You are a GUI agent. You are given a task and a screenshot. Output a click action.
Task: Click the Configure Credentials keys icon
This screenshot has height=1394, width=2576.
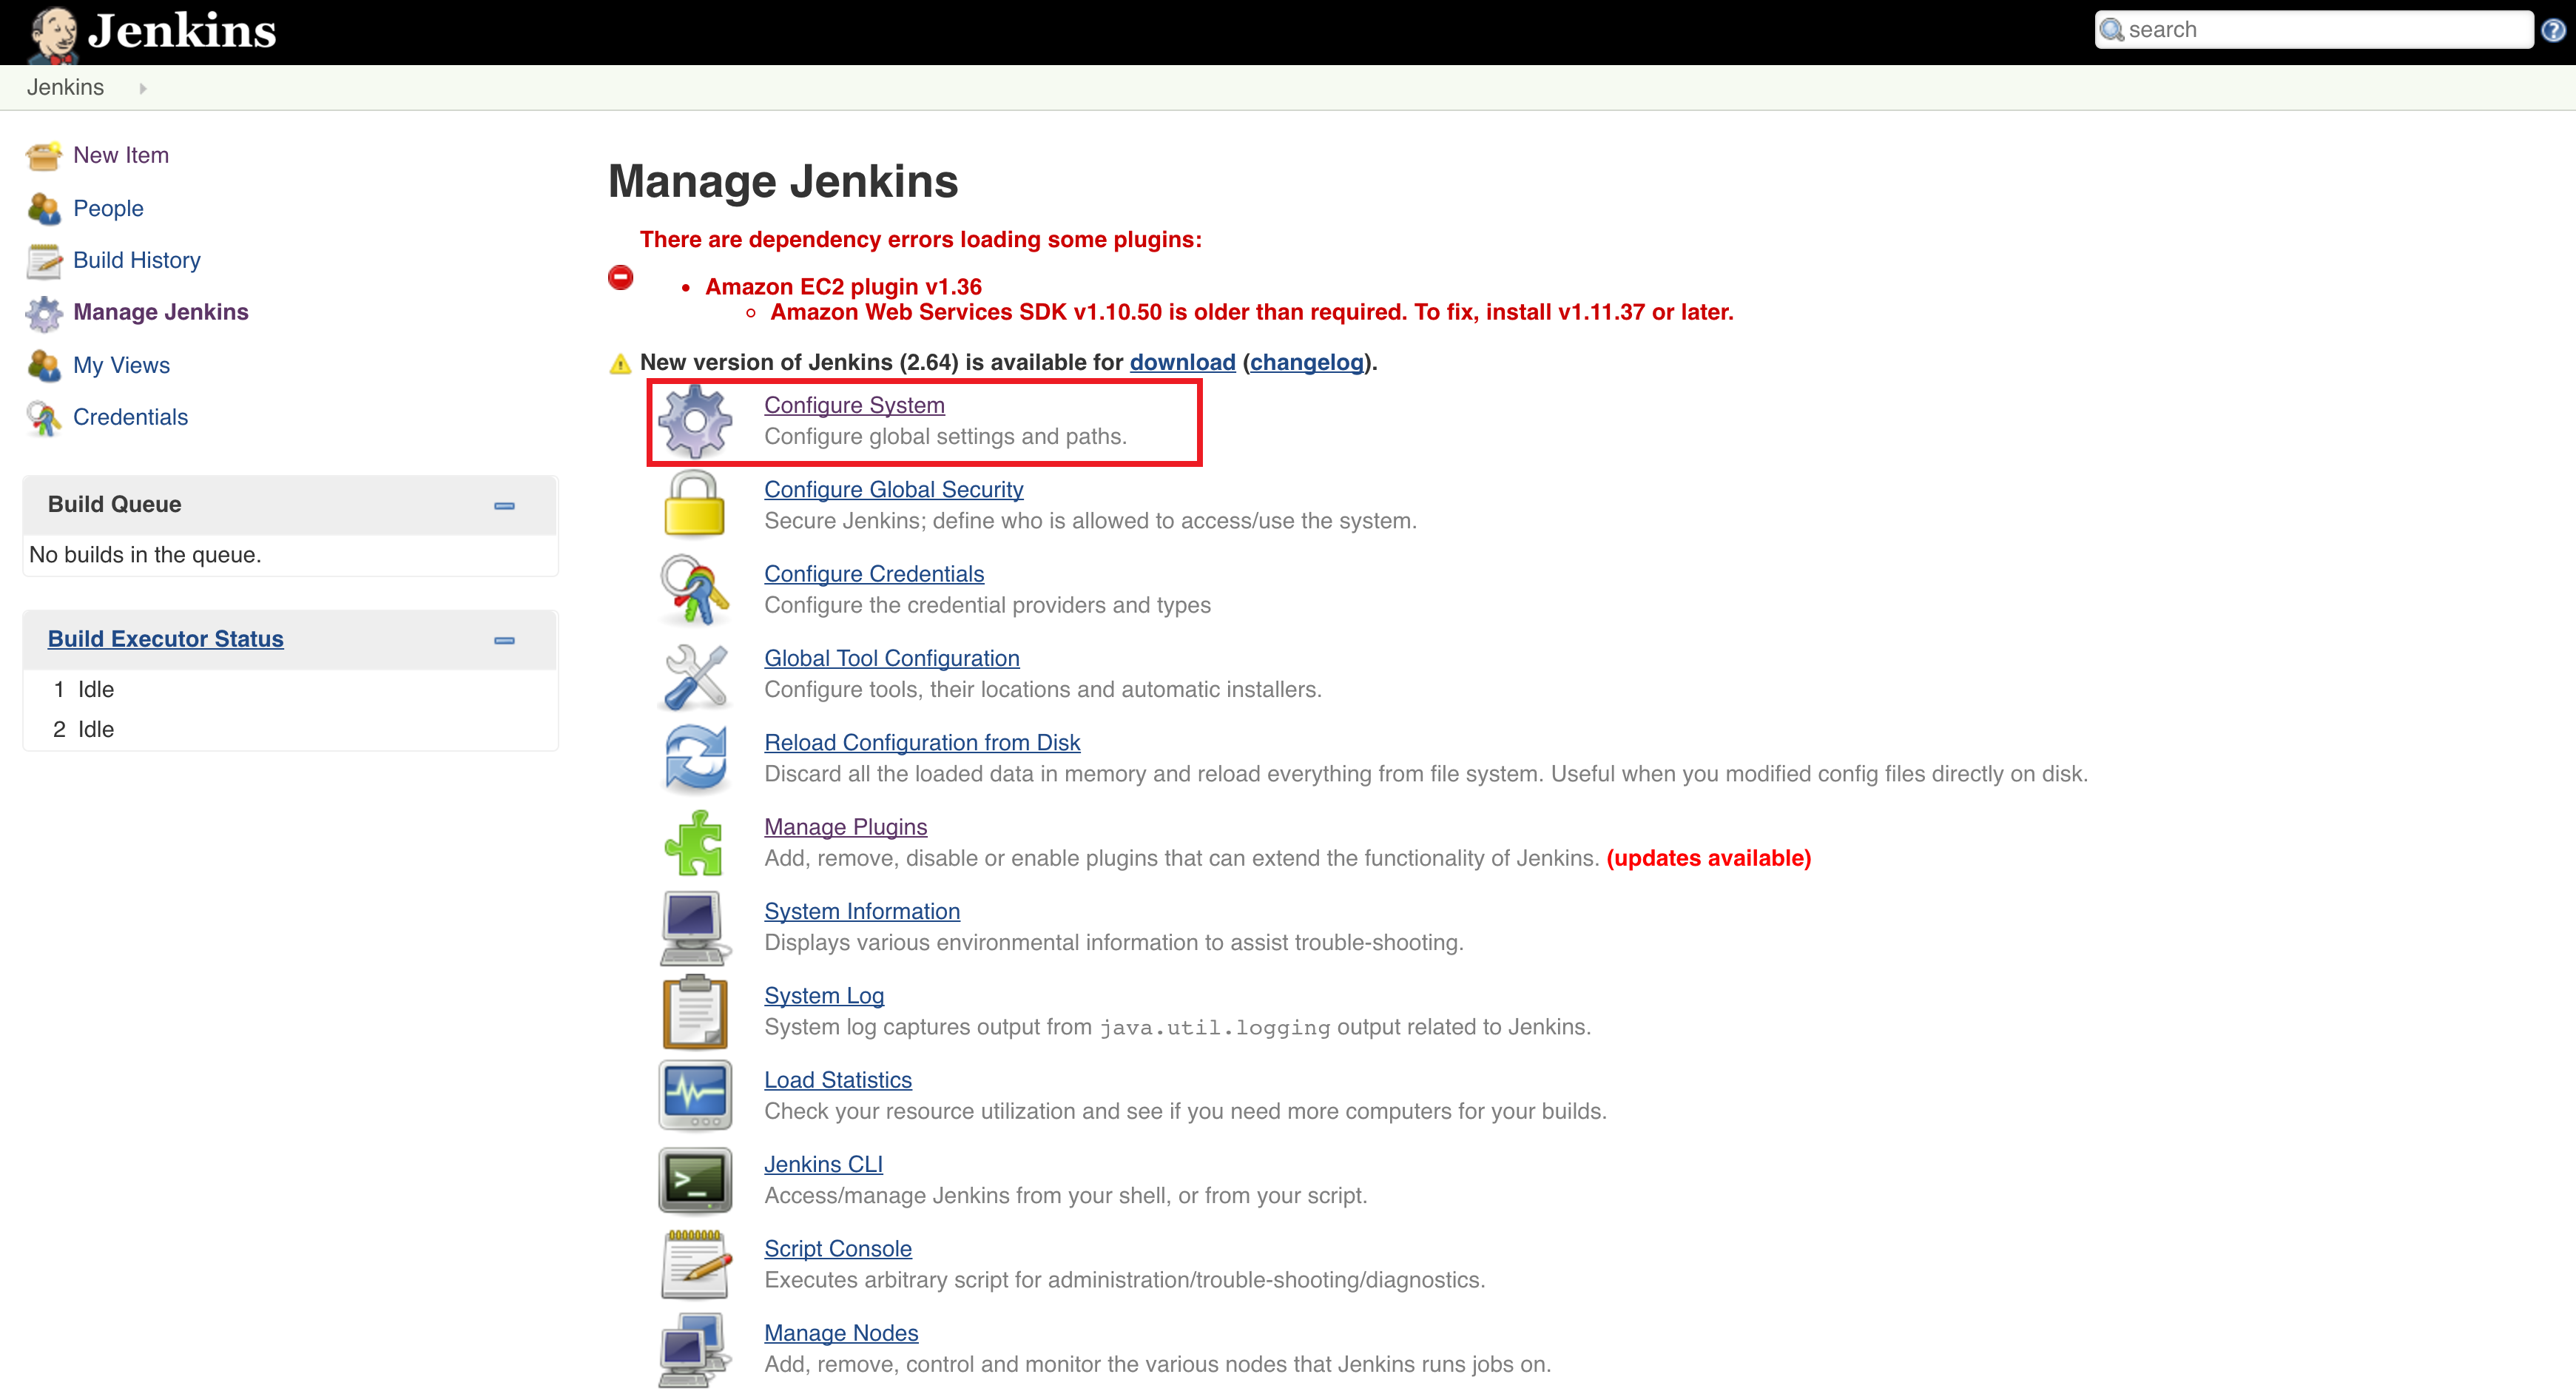click(695, 589)
